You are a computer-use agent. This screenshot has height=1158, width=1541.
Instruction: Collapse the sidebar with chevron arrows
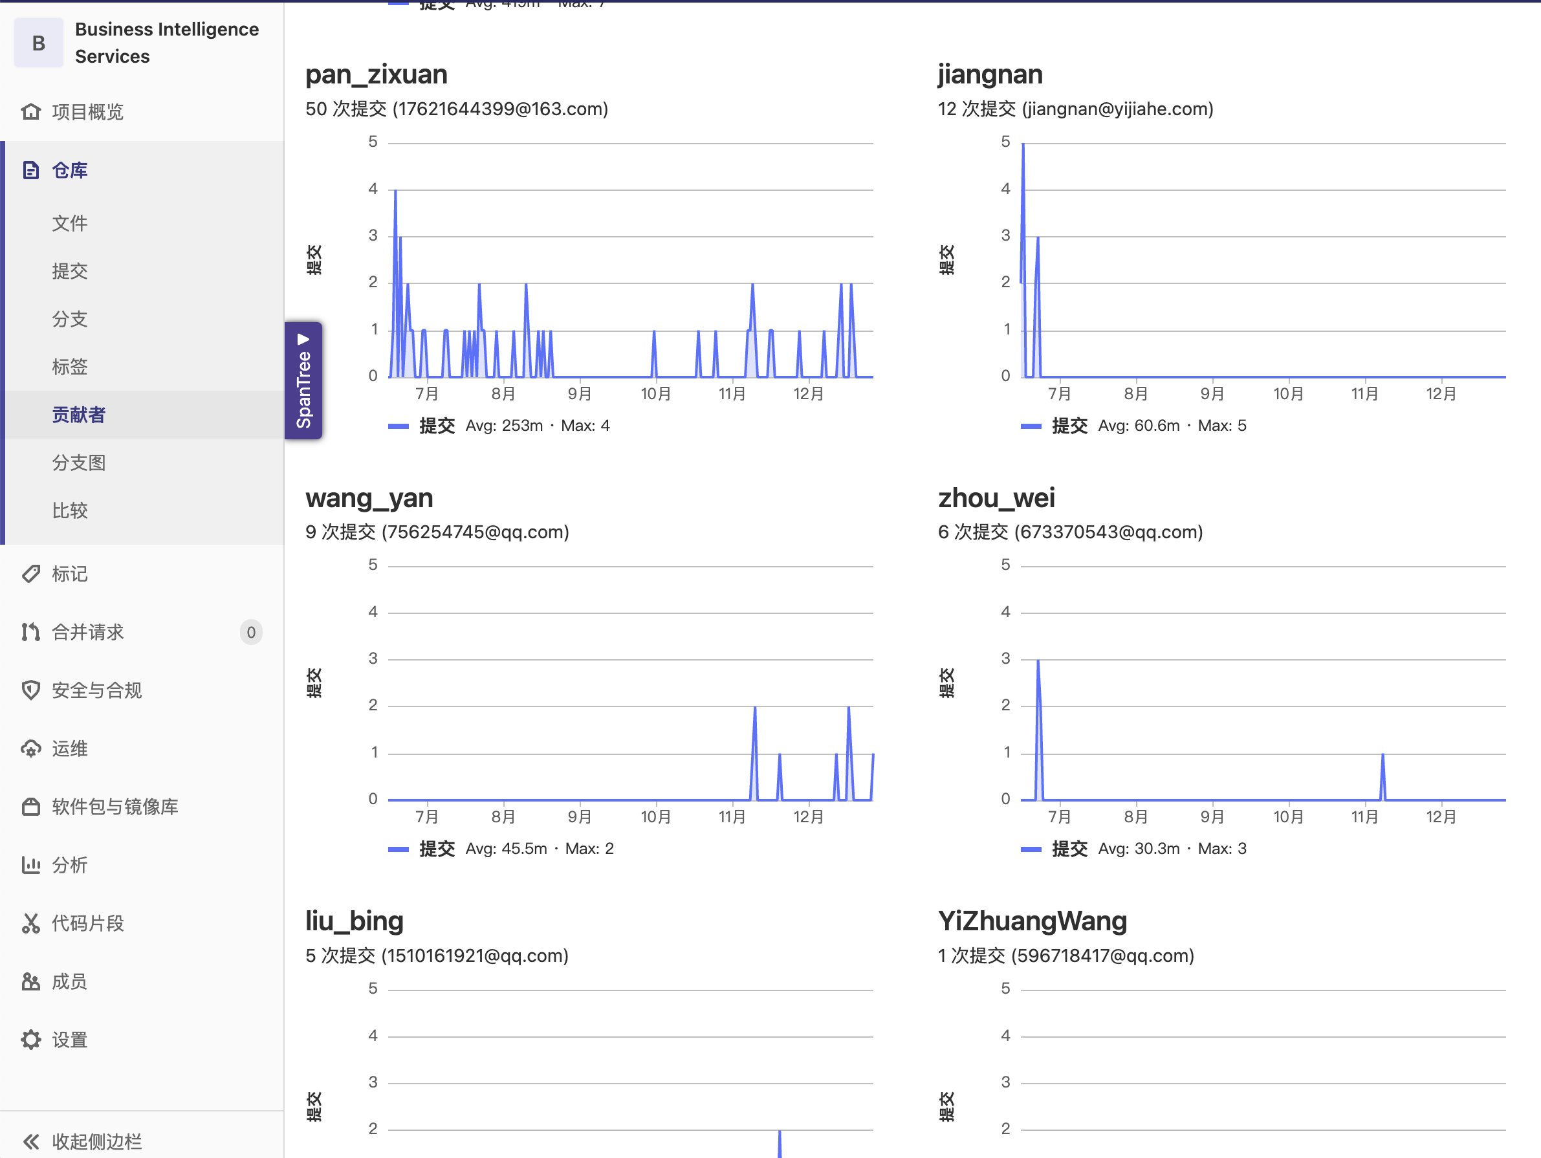coord(30,1141)
